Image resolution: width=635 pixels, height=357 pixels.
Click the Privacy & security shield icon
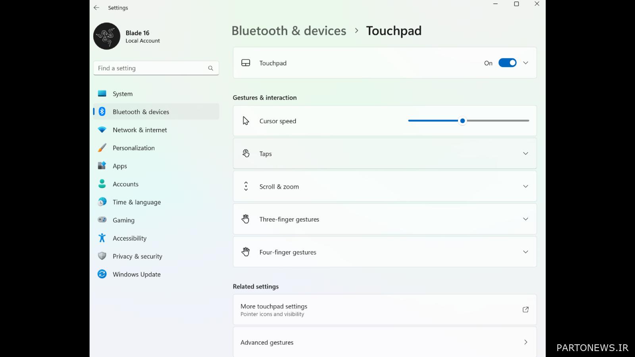coord(102,256)
